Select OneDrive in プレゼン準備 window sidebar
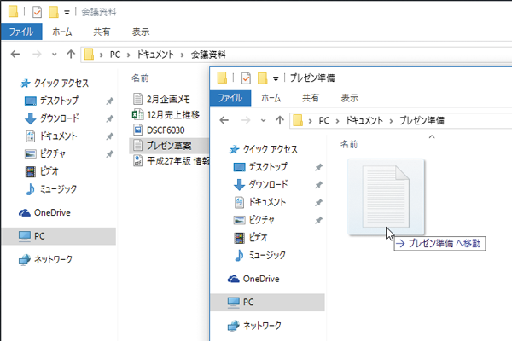This screenshot has width=512, height=341. point(261,279)
